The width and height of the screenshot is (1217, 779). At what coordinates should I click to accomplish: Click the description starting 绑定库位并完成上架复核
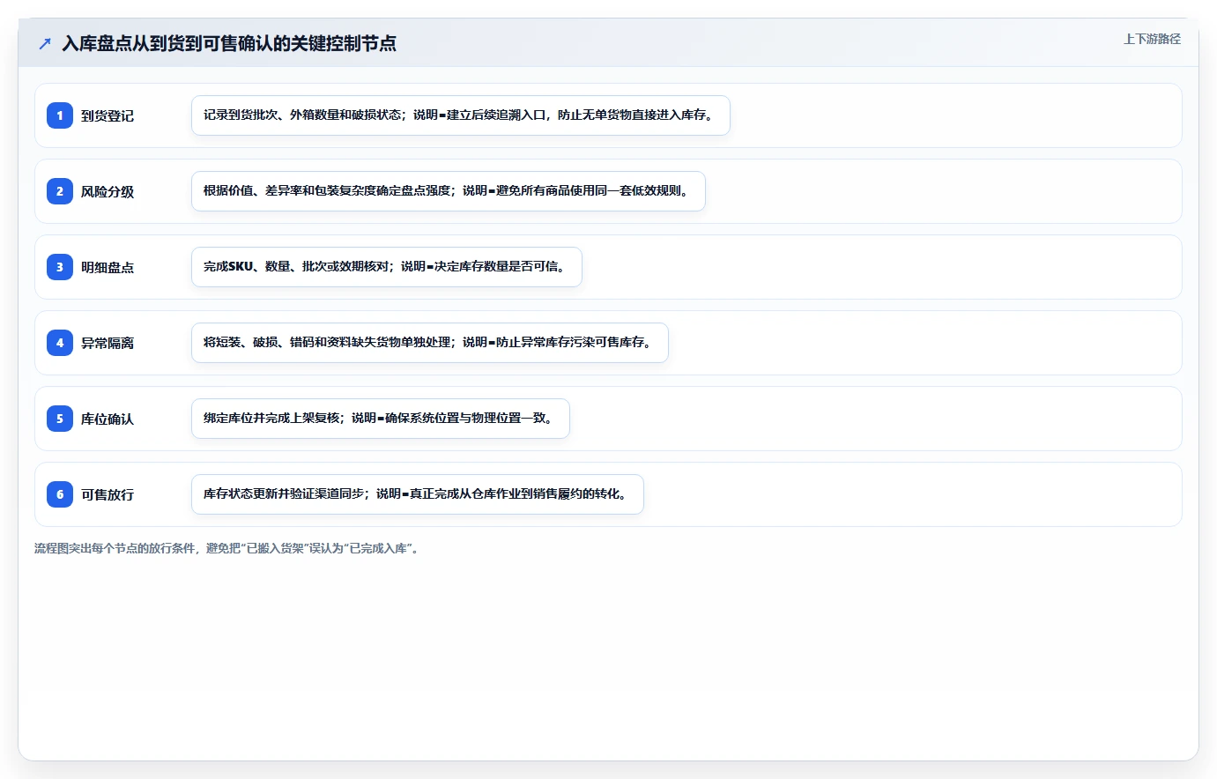tap(381, 419)
